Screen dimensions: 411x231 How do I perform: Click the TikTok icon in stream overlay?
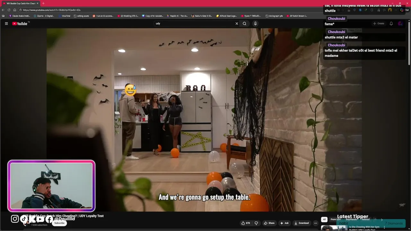[24, 219]
